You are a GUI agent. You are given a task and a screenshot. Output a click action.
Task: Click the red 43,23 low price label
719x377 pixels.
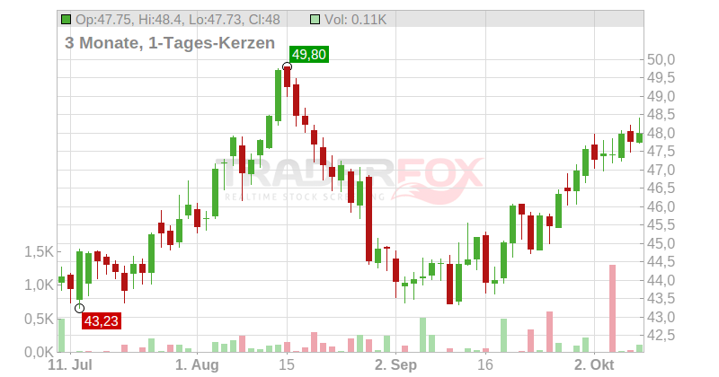[102, 321]
